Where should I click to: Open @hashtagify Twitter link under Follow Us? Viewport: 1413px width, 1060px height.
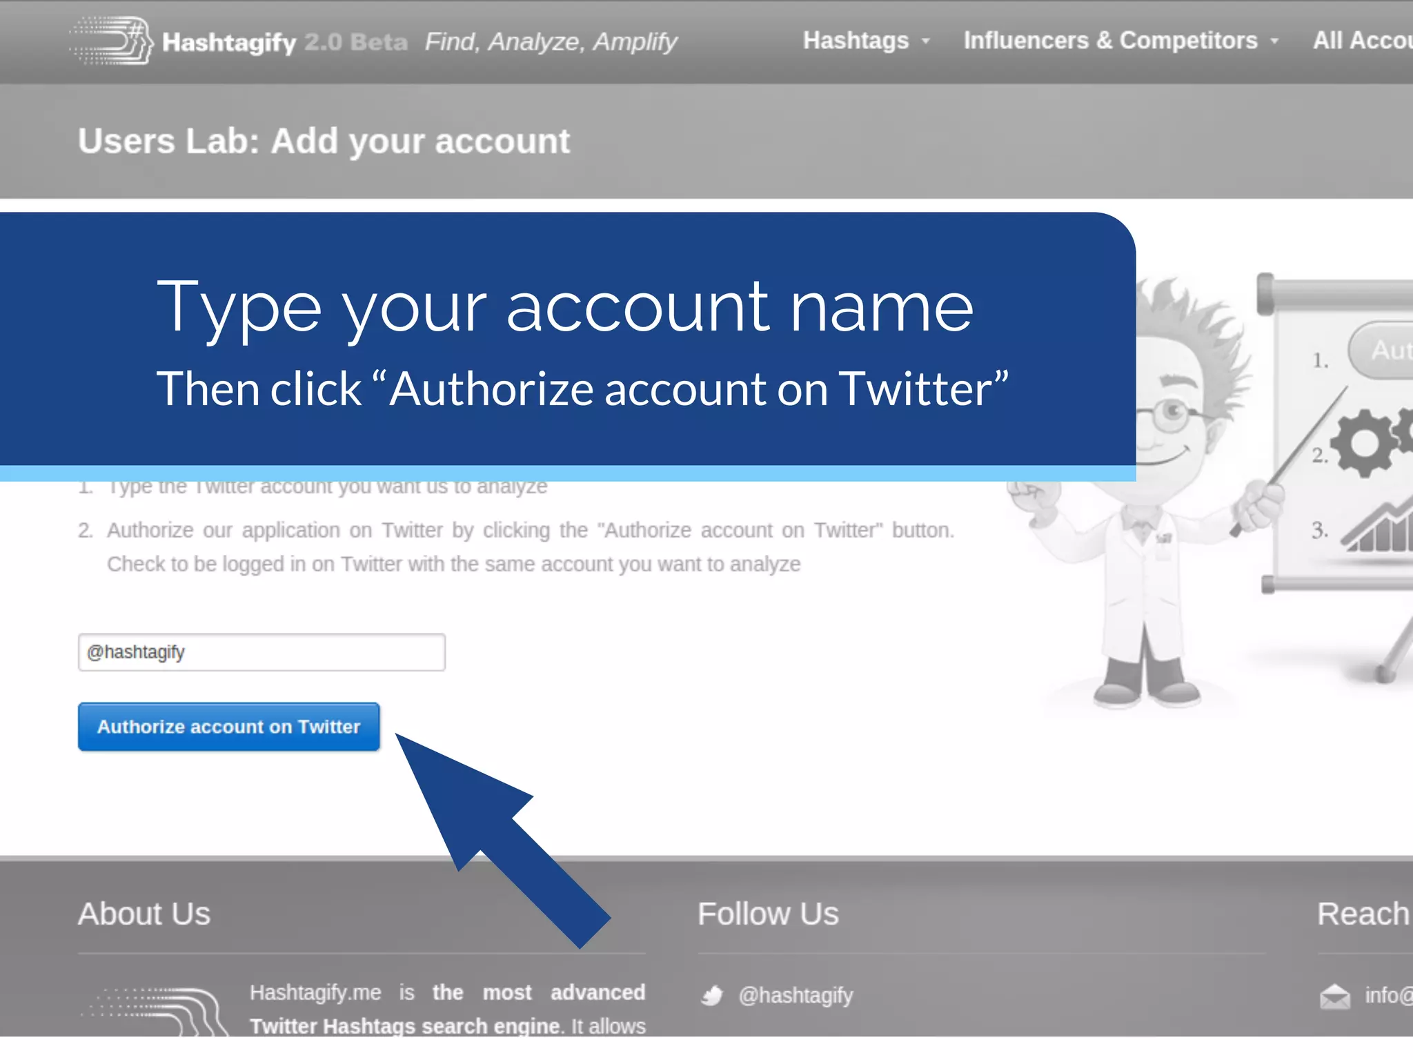coord(796,995)
